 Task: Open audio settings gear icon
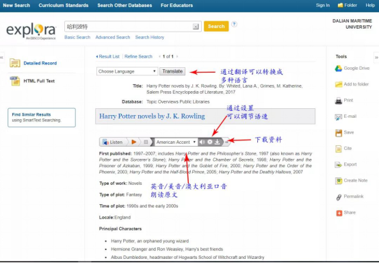pos(210,142)
